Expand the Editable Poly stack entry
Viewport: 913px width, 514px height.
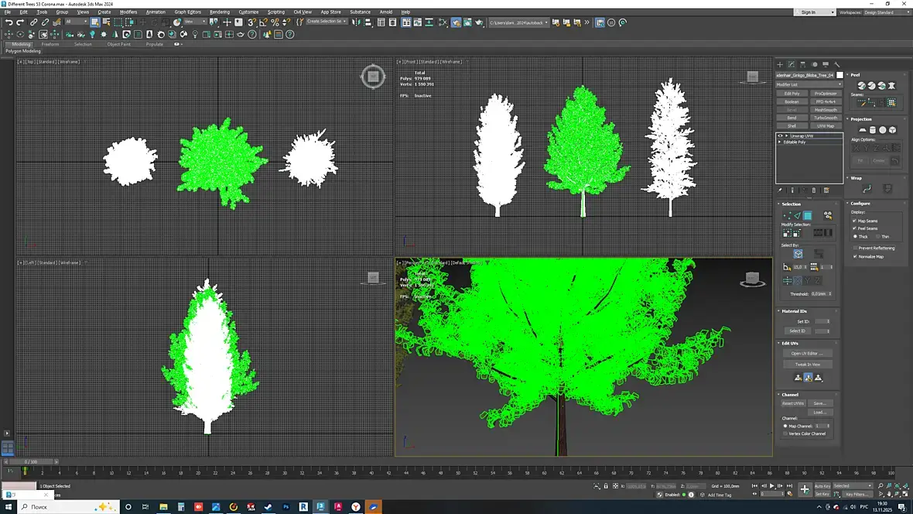coord(780,142)
